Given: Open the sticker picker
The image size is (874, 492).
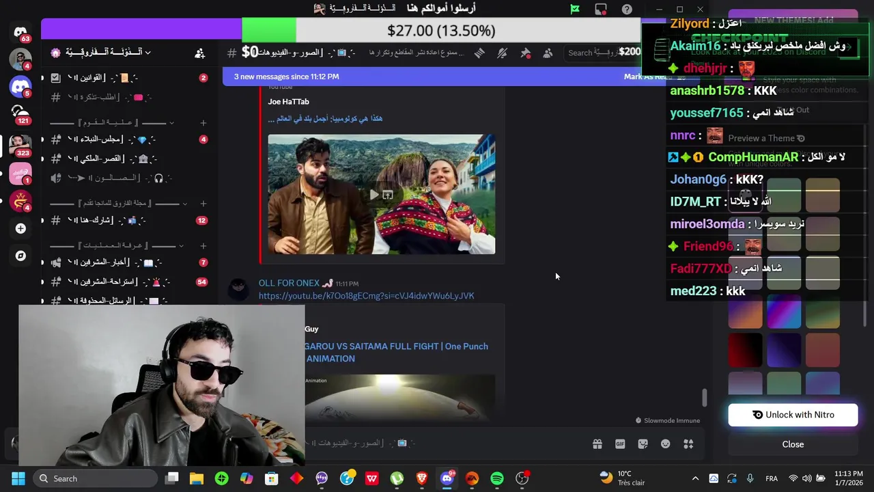Looking at the screenshot, I should click(643, 443).
